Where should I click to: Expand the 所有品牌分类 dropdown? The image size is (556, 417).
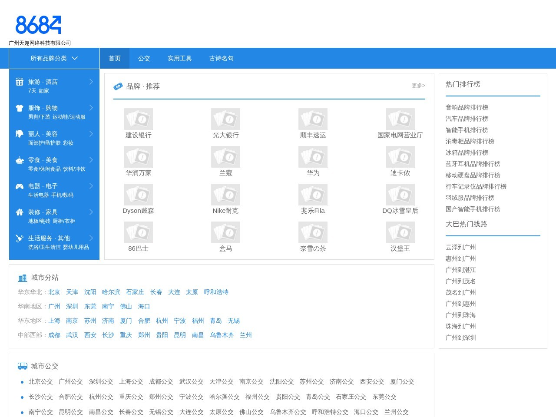click(54, 58)
